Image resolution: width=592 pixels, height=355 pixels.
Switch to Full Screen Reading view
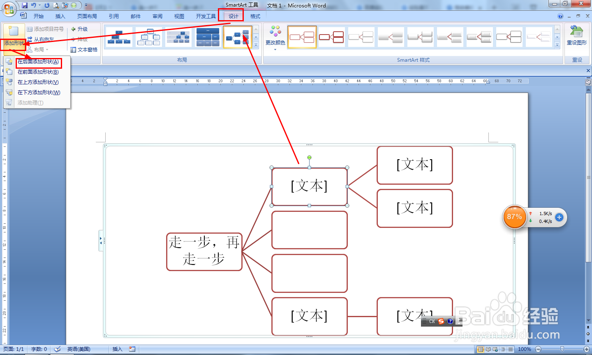(x=488, y=349)
